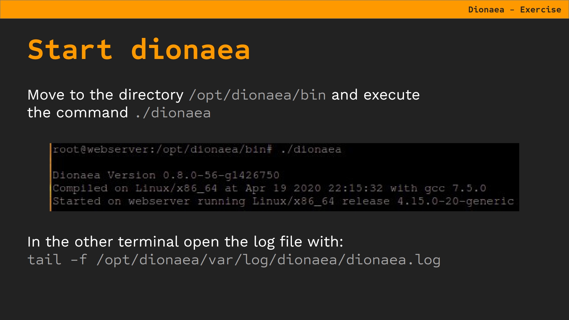Click the terminal screenshot image
The image size is (569, 320).
point(284,177)
